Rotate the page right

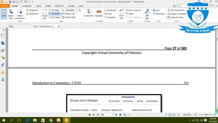tap(69, 17)
